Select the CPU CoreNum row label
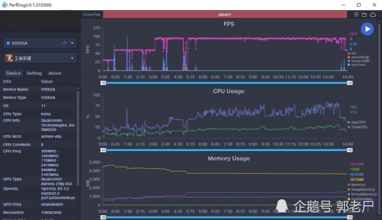 pos(17,144)
